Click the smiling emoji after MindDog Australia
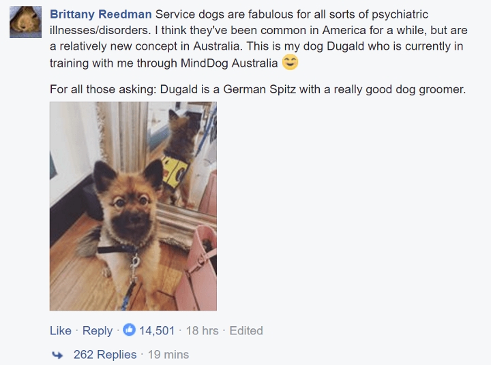 (290, 62)
